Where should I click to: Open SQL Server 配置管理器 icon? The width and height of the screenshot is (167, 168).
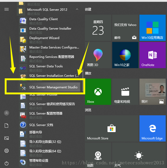pos(23,115)
